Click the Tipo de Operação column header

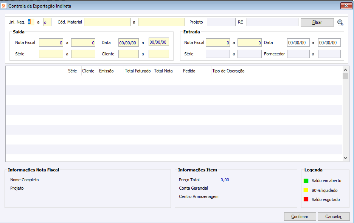tap(275, 71)
